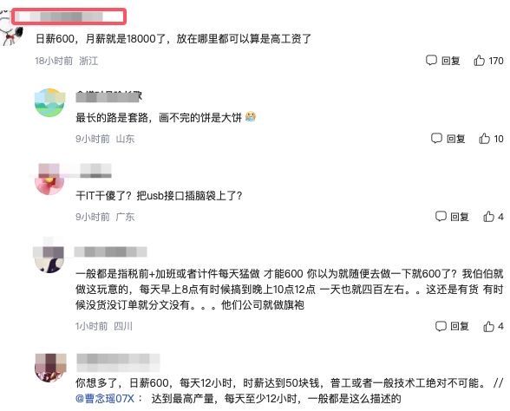Screen dimensions: 510x411
Task: Open the landscape avatar profile
Action: coord(49,102)
